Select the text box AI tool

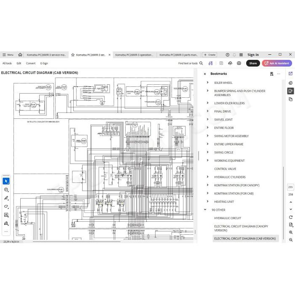point(6,215)
